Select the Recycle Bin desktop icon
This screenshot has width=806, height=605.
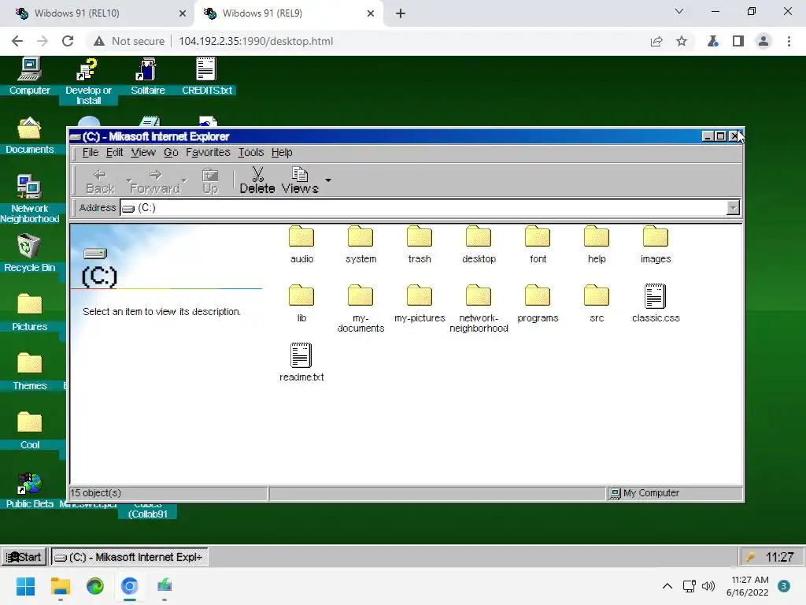[29, 253]
